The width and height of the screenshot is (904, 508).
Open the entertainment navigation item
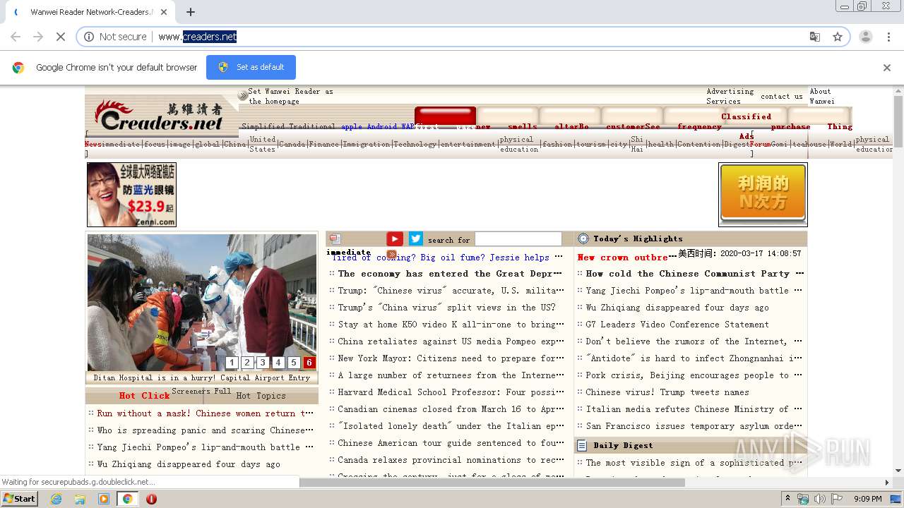(468, 144)
